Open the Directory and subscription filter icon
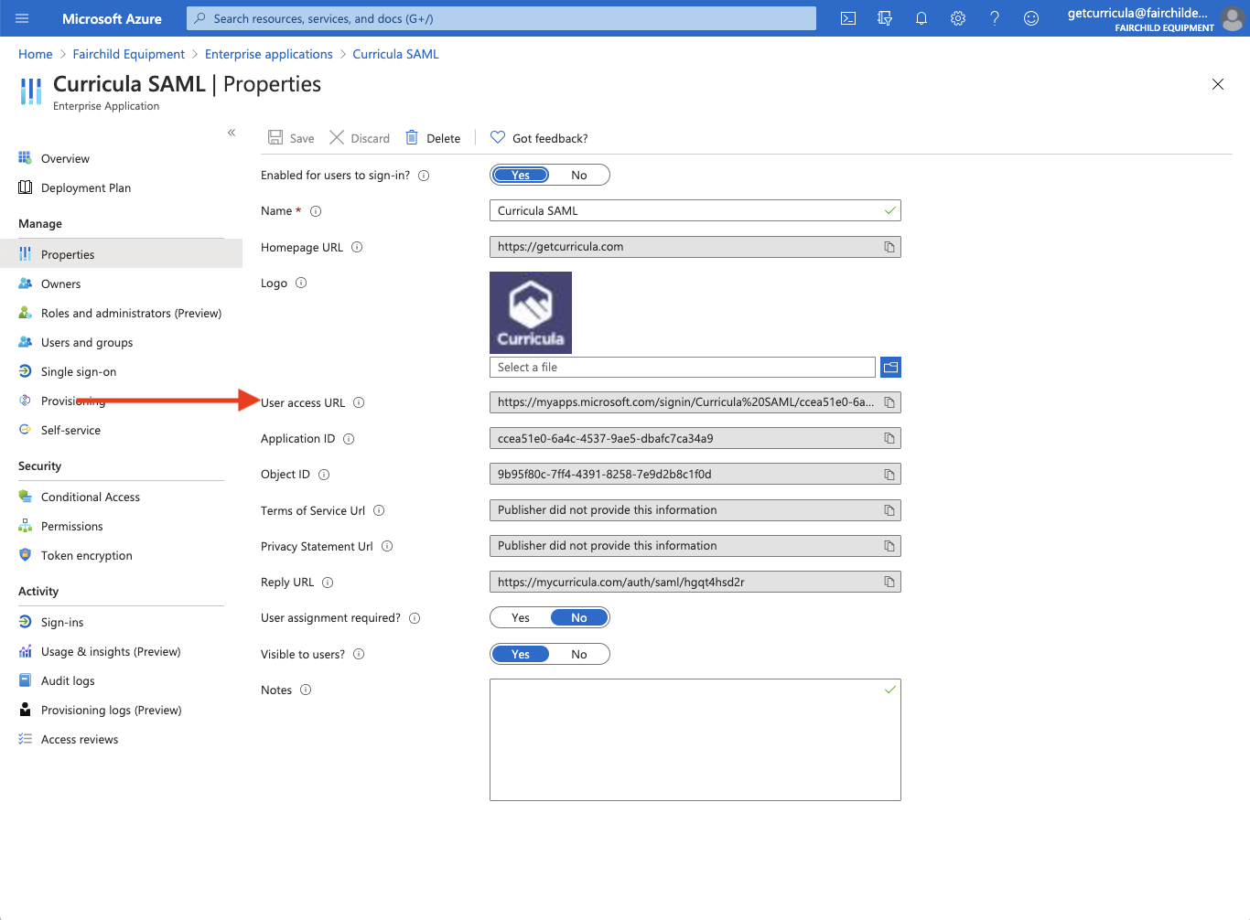The height and width of the screenshot is (920, 1250). [x=885, y=18]
